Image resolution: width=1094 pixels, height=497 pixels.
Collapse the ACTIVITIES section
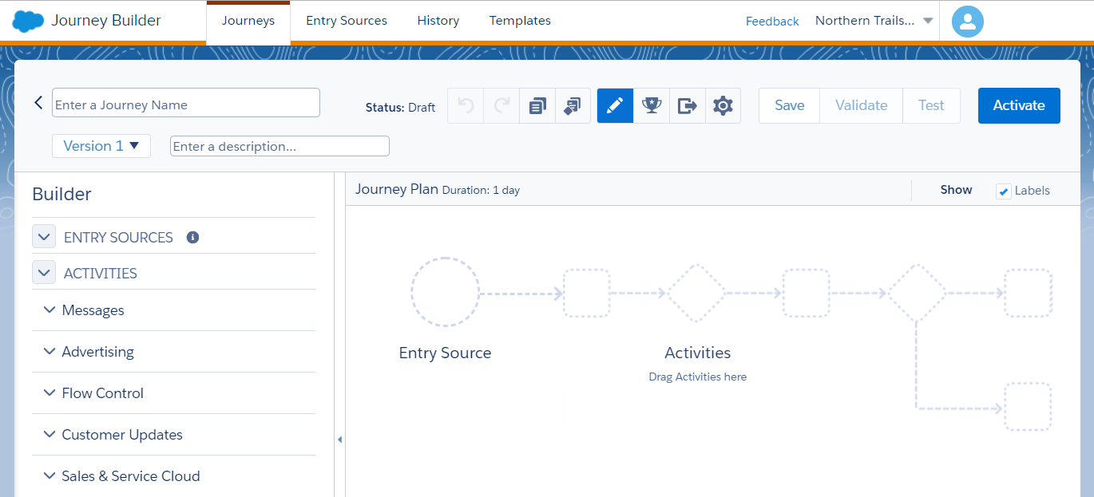coord(44,273)
